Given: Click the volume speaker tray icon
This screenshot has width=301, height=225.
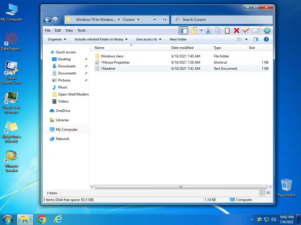Looking at the screenshot, I should [274, 219].
